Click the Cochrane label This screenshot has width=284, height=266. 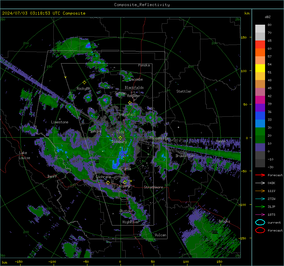103,177
